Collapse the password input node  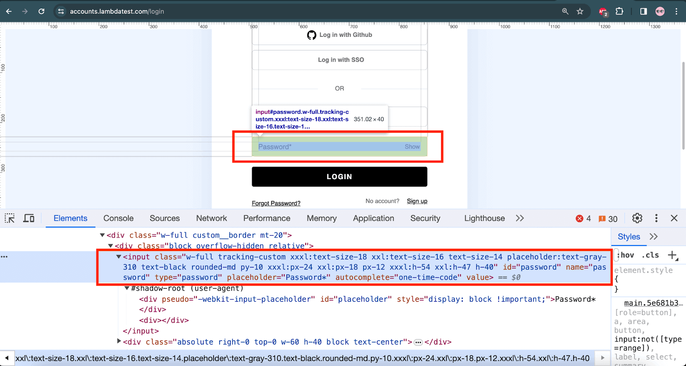[119, 257]
